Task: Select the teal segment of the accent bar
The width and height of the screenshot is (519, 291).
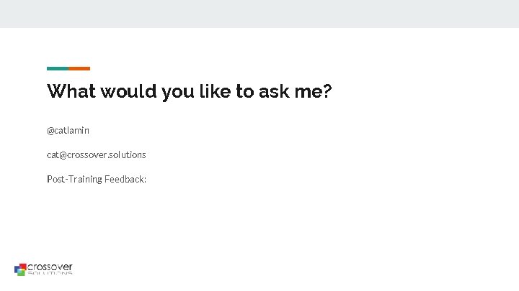Action: pos(58,68)
